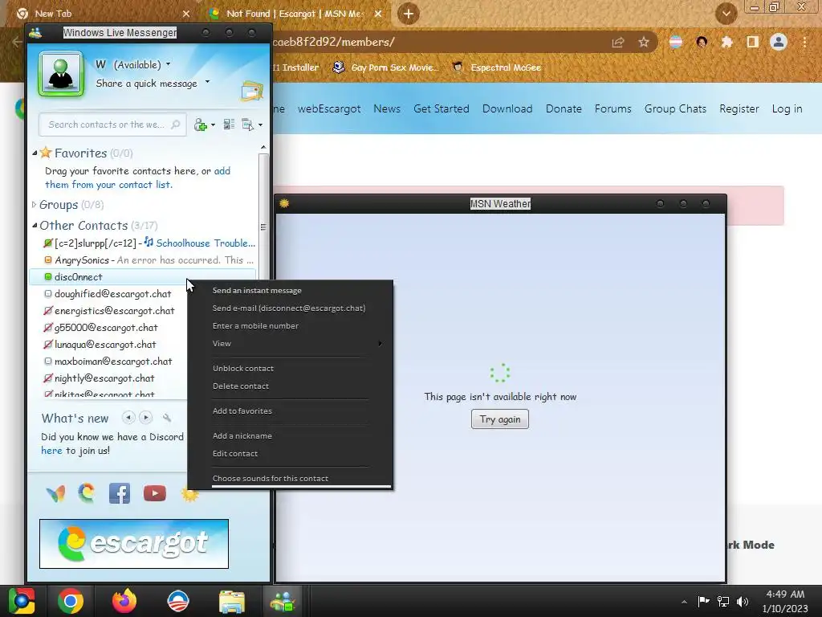Click Try again in MSN Weather
The height and width of the screenshot is (617, 822).
click(499, 419)
